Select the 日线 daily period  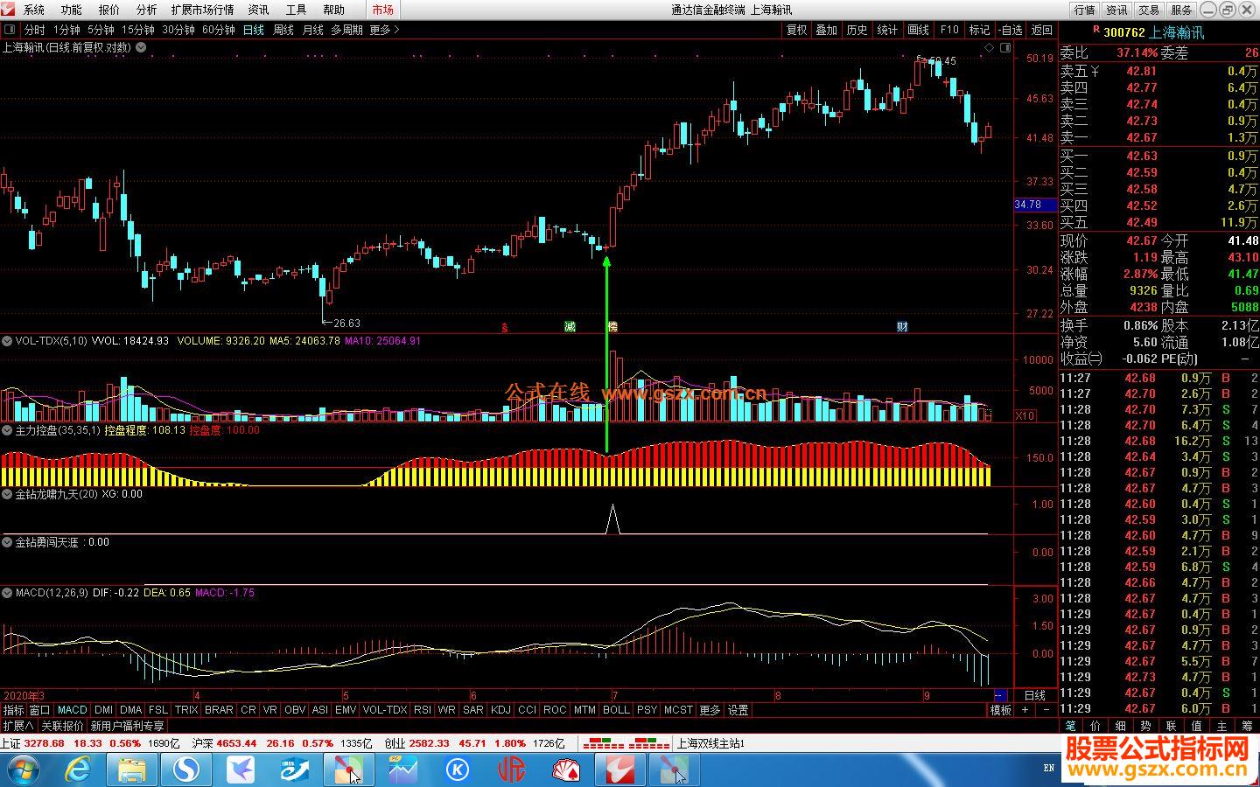pos(254,30)
